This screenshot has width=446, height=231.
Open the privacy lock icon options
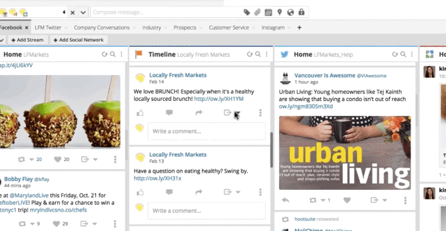pos(302,12)
